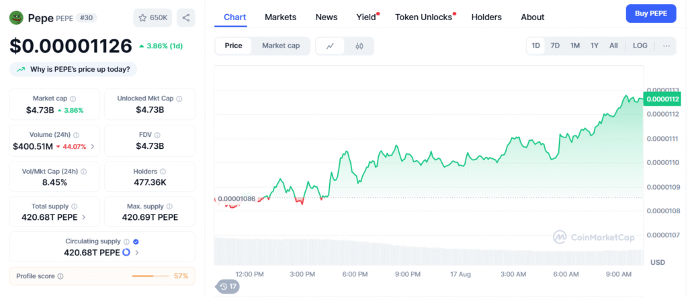Click the green 0.0000112 price label
Image resolution: width=688 pixels, height=297 pixels.
pyautogui.click(x=662, y=99)
